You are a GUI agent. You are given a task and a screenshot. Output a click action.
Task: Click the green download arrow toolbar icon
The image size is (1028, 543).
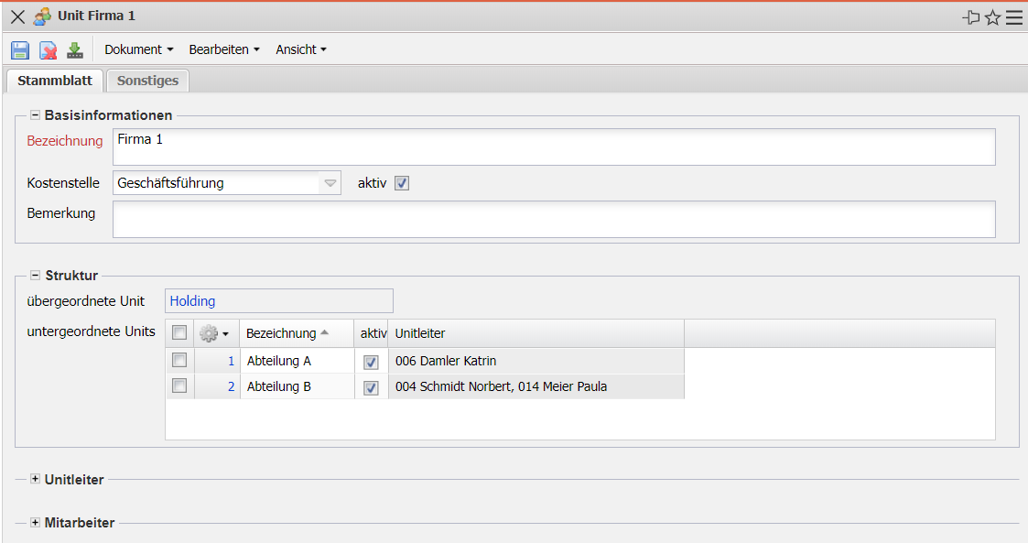click(x=74, y=50)
